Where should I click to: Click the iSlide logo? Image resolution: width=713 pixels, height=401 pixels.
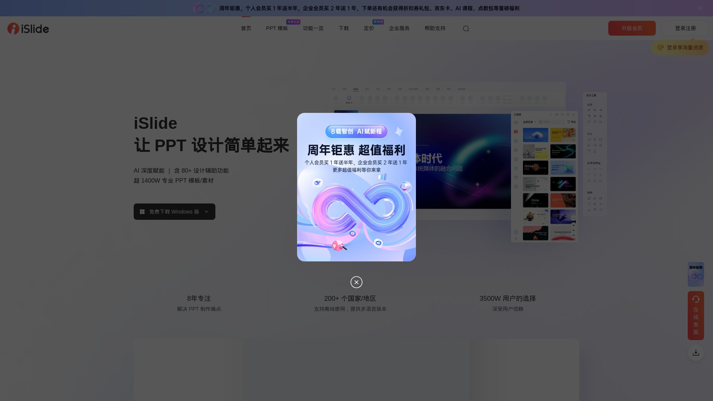[x=28, y=28]
